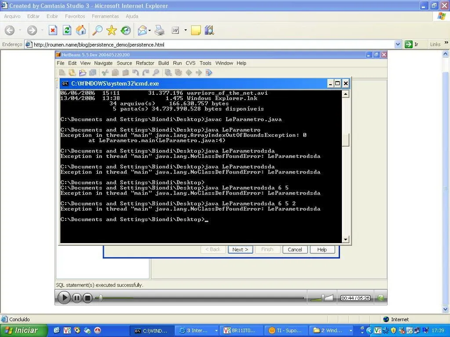Open Favorites star icon
This screenshot has height=337, width=450.
pos(111,30)
